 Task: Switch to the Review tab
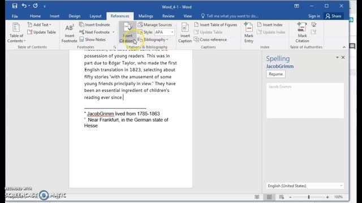169,16
